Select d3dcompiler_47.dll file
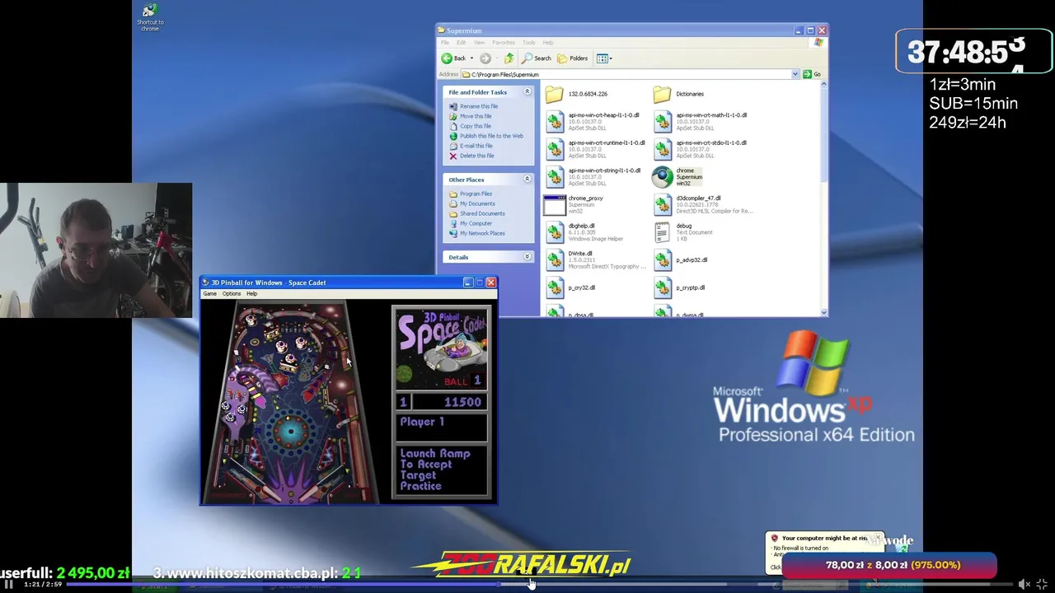The width and height of the screenshot is (1055, 593). 703,204
